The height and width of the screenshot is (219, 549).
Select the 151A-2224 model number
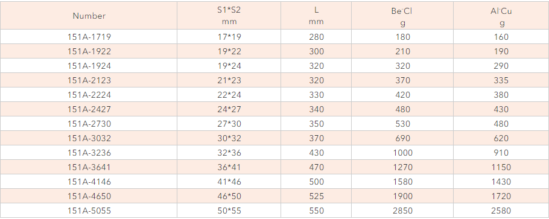tap(89, 95)
